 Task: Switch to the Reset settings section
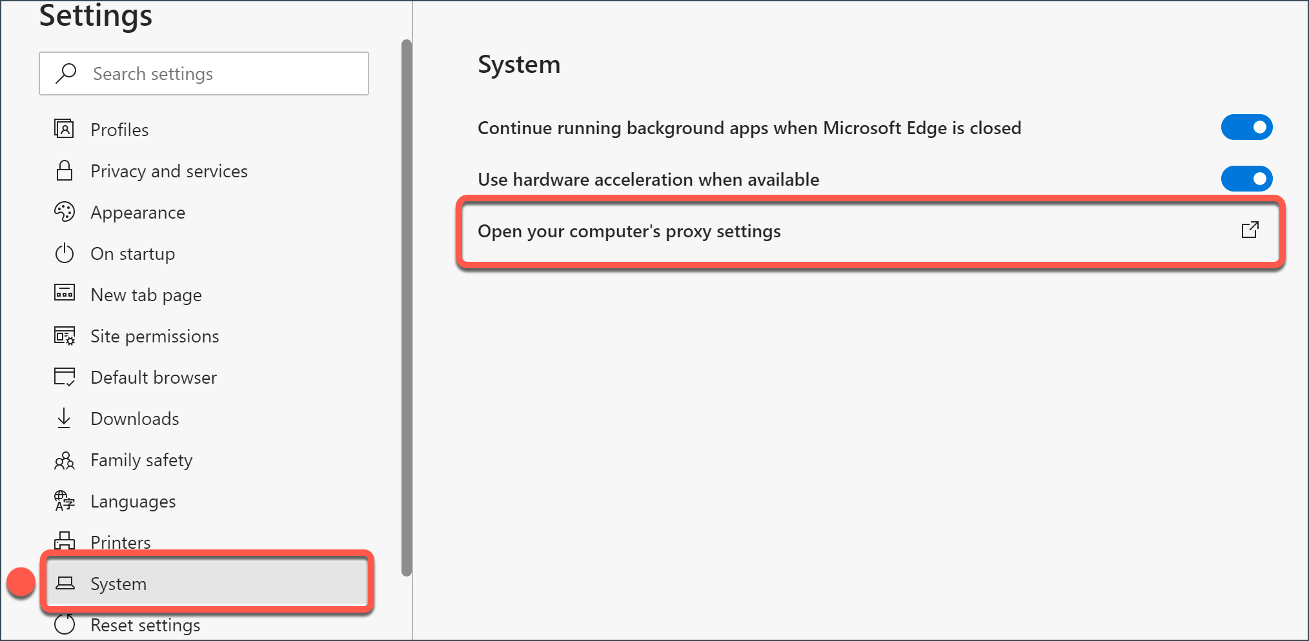tap(145, 624)
